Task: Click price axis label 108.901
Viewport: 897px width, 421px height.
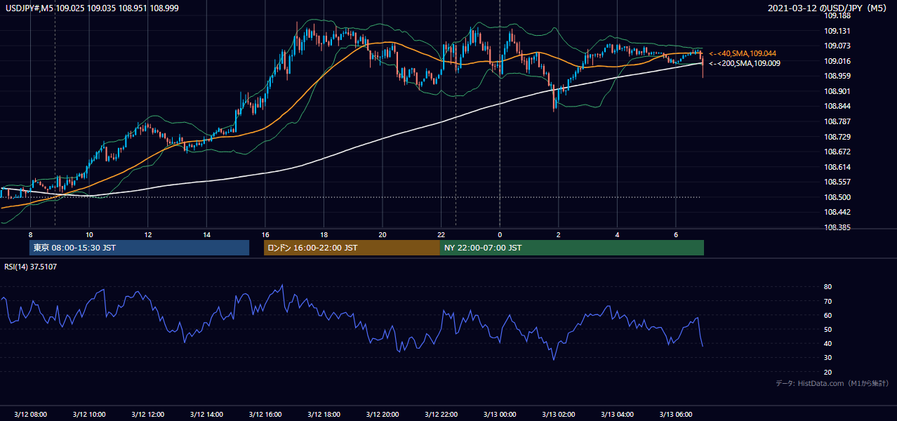Action: (837, 91)
